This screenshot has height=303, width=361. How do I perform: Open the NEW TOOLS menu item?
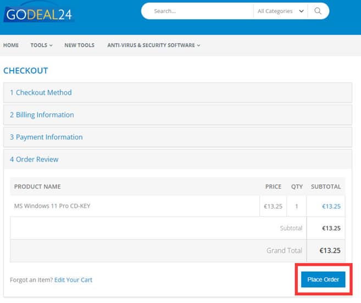79,45
